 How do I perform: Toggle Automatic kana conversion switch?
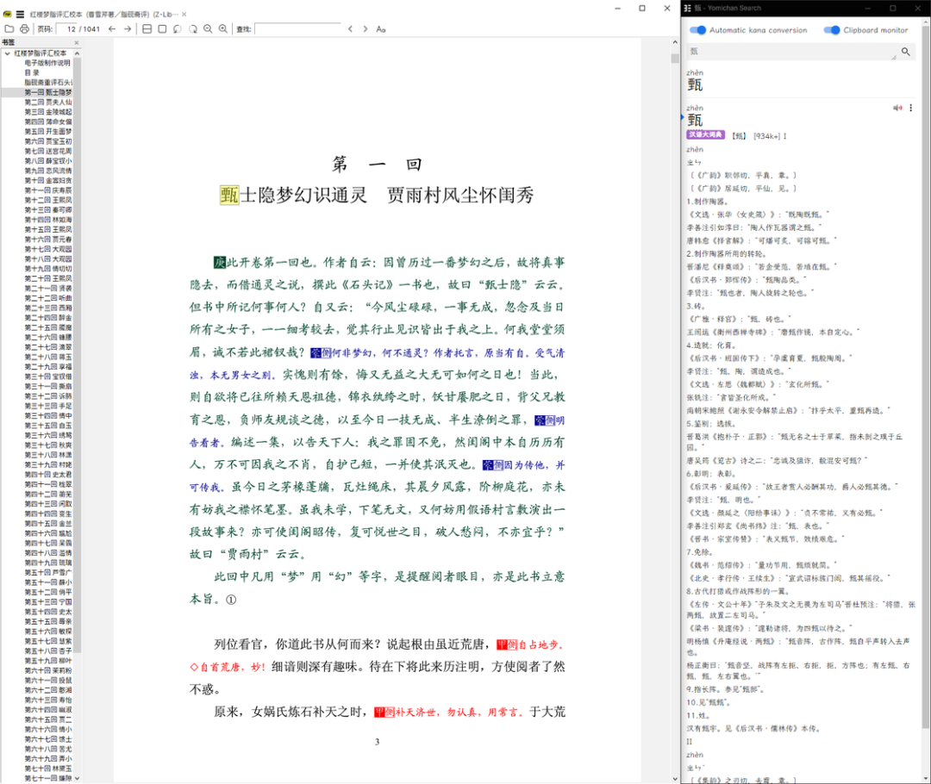[x=697, y=30]
